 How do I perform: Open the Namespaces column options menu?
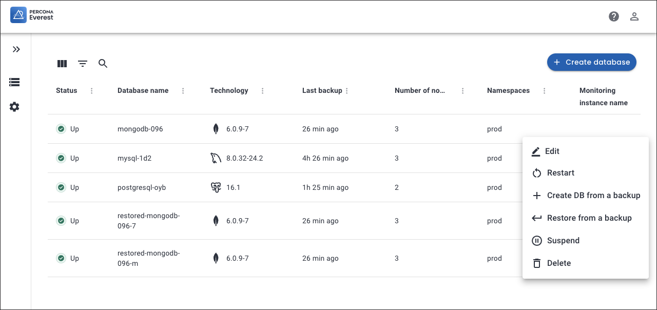(545, 91)
